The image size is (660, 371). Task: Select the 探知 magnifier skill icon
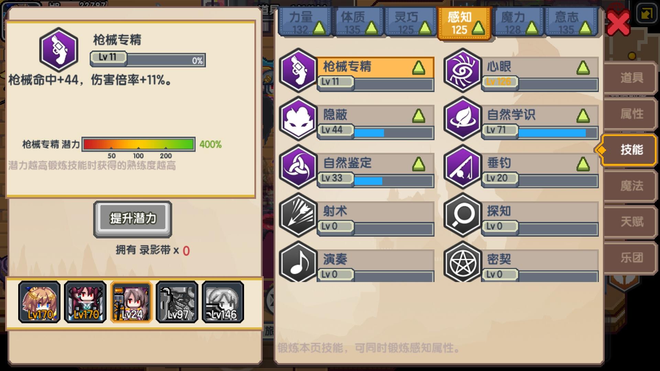pos(462,215)
